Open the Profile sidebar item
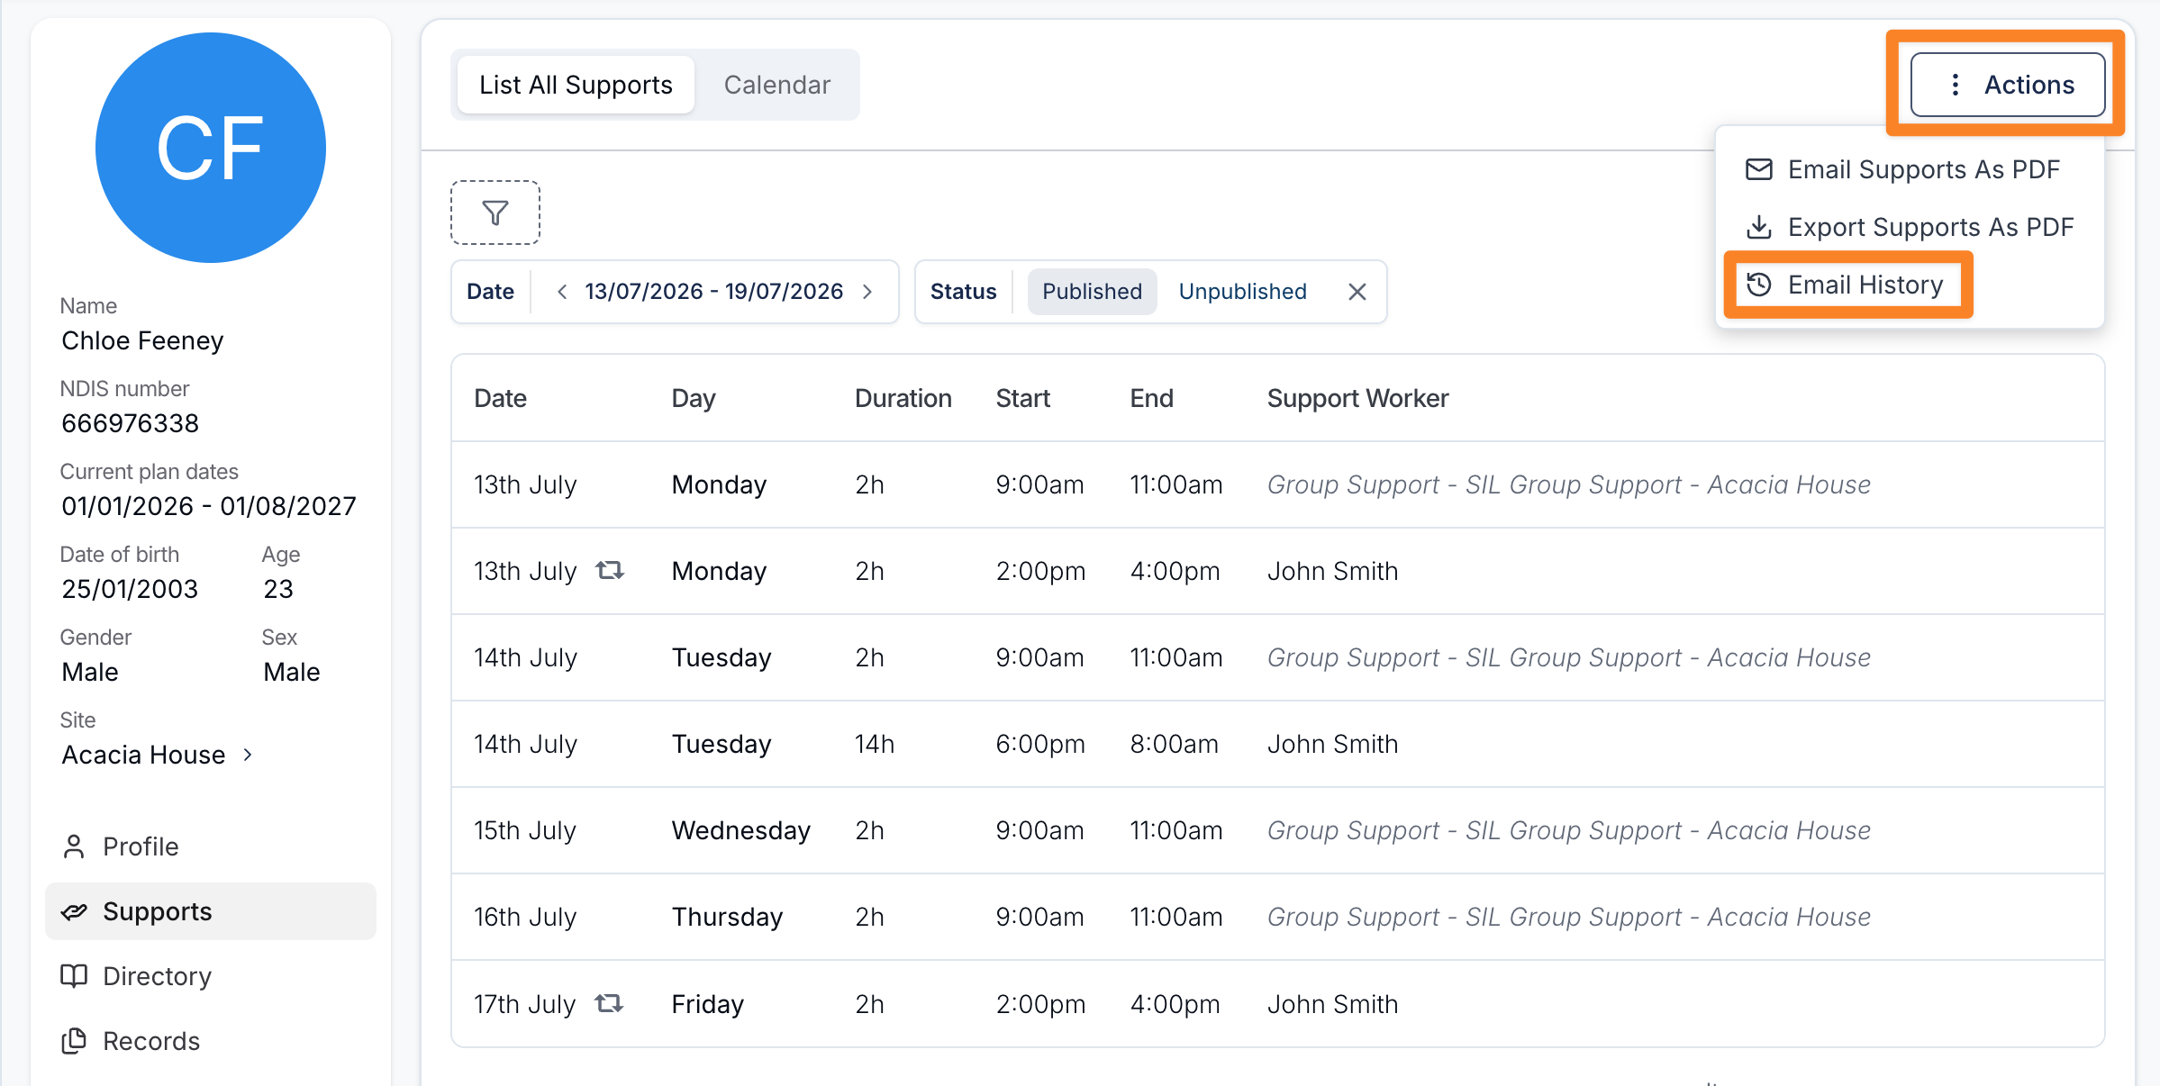 (x=211, y=846)
